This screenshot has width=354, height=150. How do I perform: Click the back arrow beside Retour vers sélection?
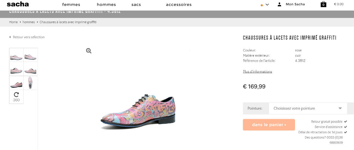coord(10,37)
